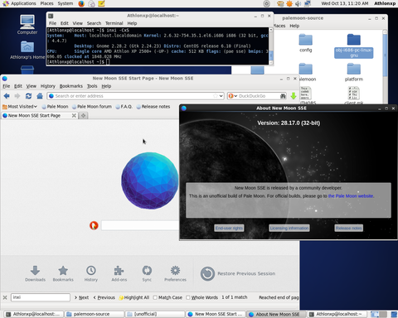Image resolution: width=398 pixels, height=318 pixels.
Task: Click the volume icon in system tray
Action: (x=298, y=3)
